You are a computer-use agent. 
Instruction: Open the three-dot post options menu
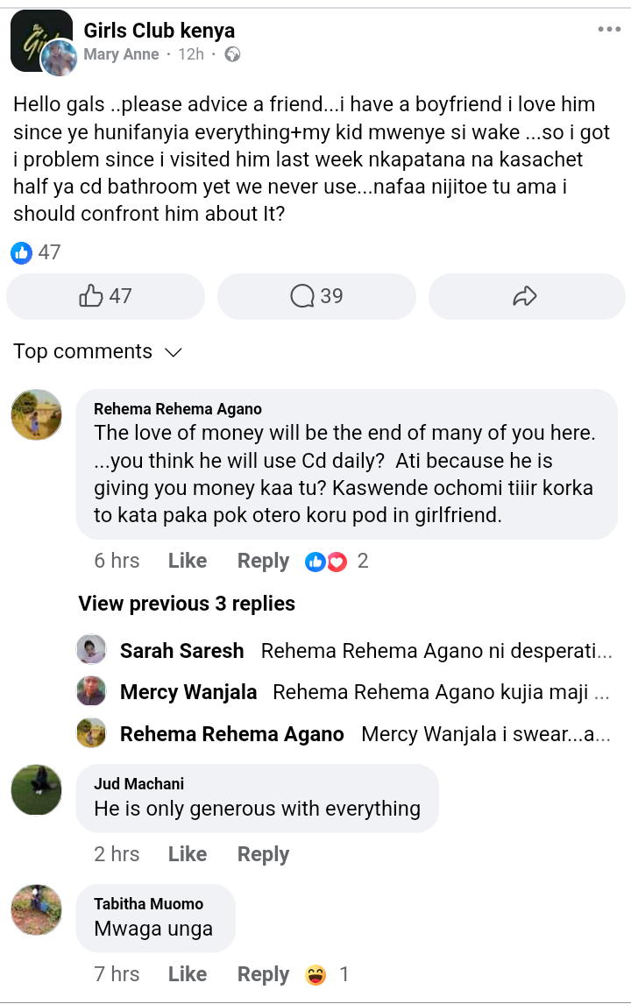click(608, 30)
